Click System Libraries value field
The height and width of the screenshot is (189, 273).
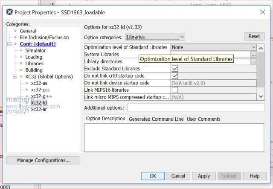tap(211, 54)
